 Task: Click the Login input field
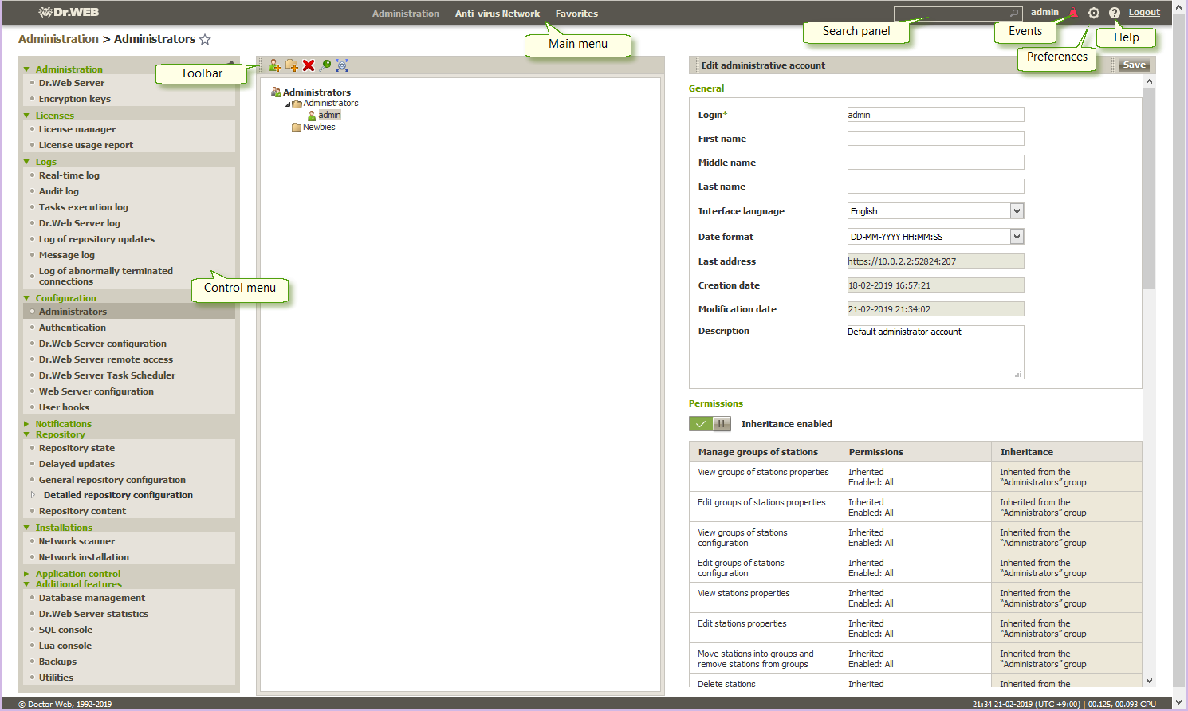(935, 115)
